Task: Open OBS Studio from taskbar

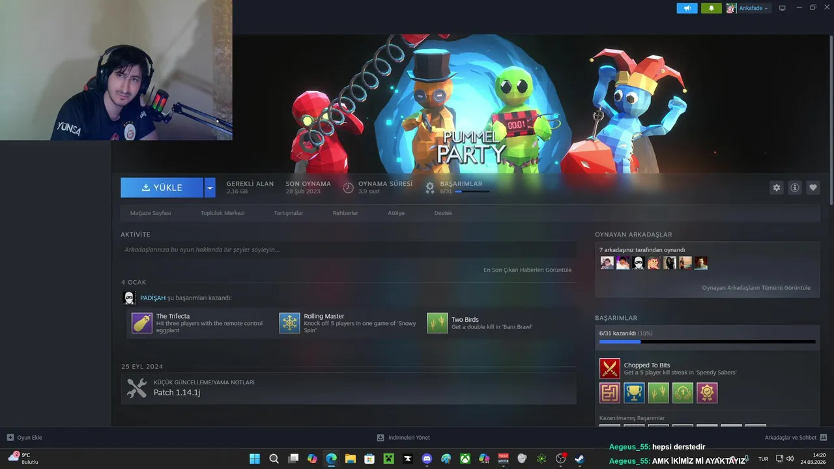Action: click(560, 459)
